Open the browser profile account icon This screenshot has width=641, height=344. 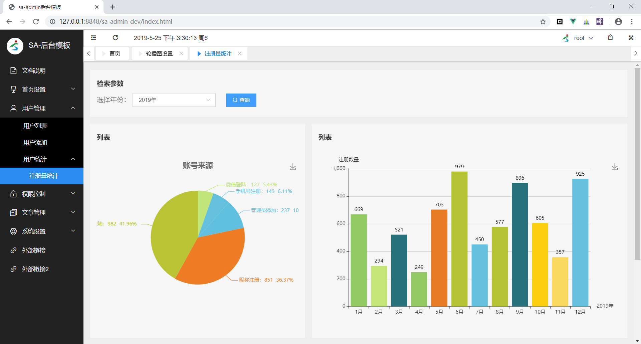click(618, 22)
